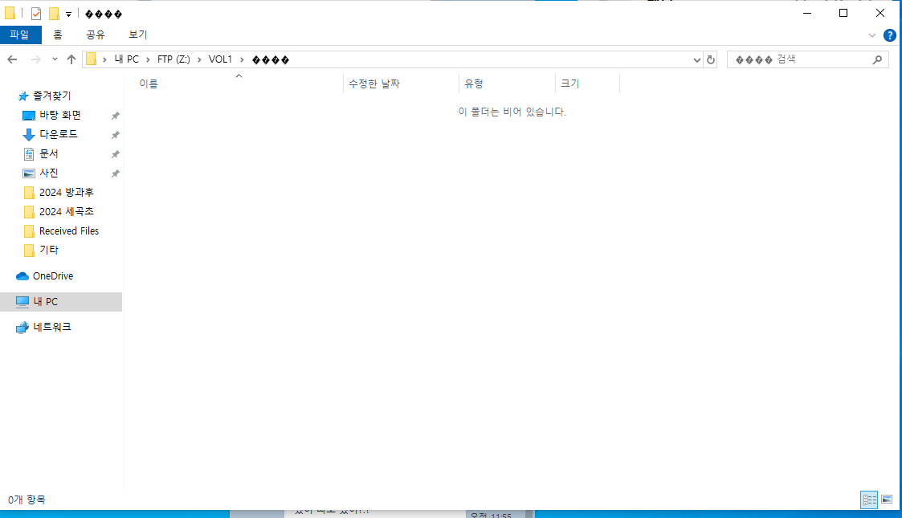
Task: Open the 기타 folder in sidebar
Action: pyautogui.click(x=48, y=250)
